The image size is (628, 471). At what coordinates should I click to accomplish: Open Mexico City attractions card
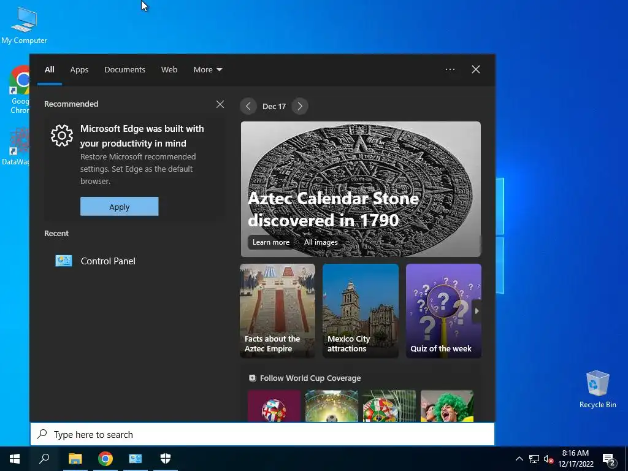[361, 311]
